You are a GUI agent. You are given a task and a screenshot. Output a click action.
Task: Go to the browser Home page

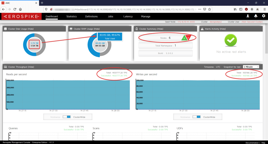tap(20, 9)
